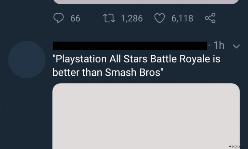Like the tweet with the heart icon

[160, 18]
